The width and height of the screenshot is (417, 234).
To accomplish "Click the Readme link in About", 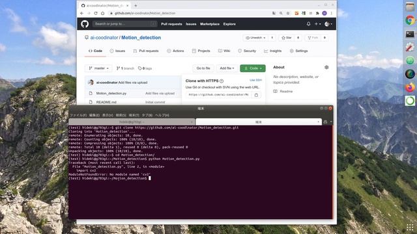I will click(283, 91).
